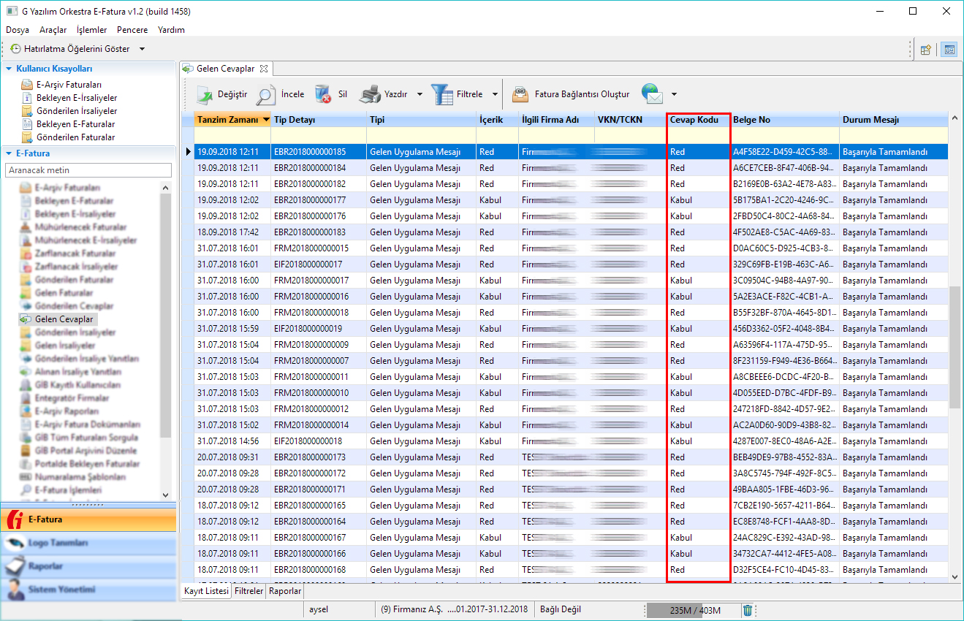Screen dimensions: 964x621
Task: Click in the Aranacak metin search field
Action: 88,170
